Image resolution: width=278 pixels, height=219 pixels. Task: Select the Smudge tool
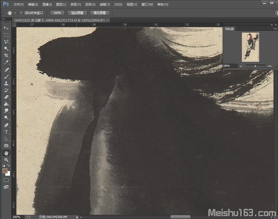pyautogui.click(x=6, y=111)
